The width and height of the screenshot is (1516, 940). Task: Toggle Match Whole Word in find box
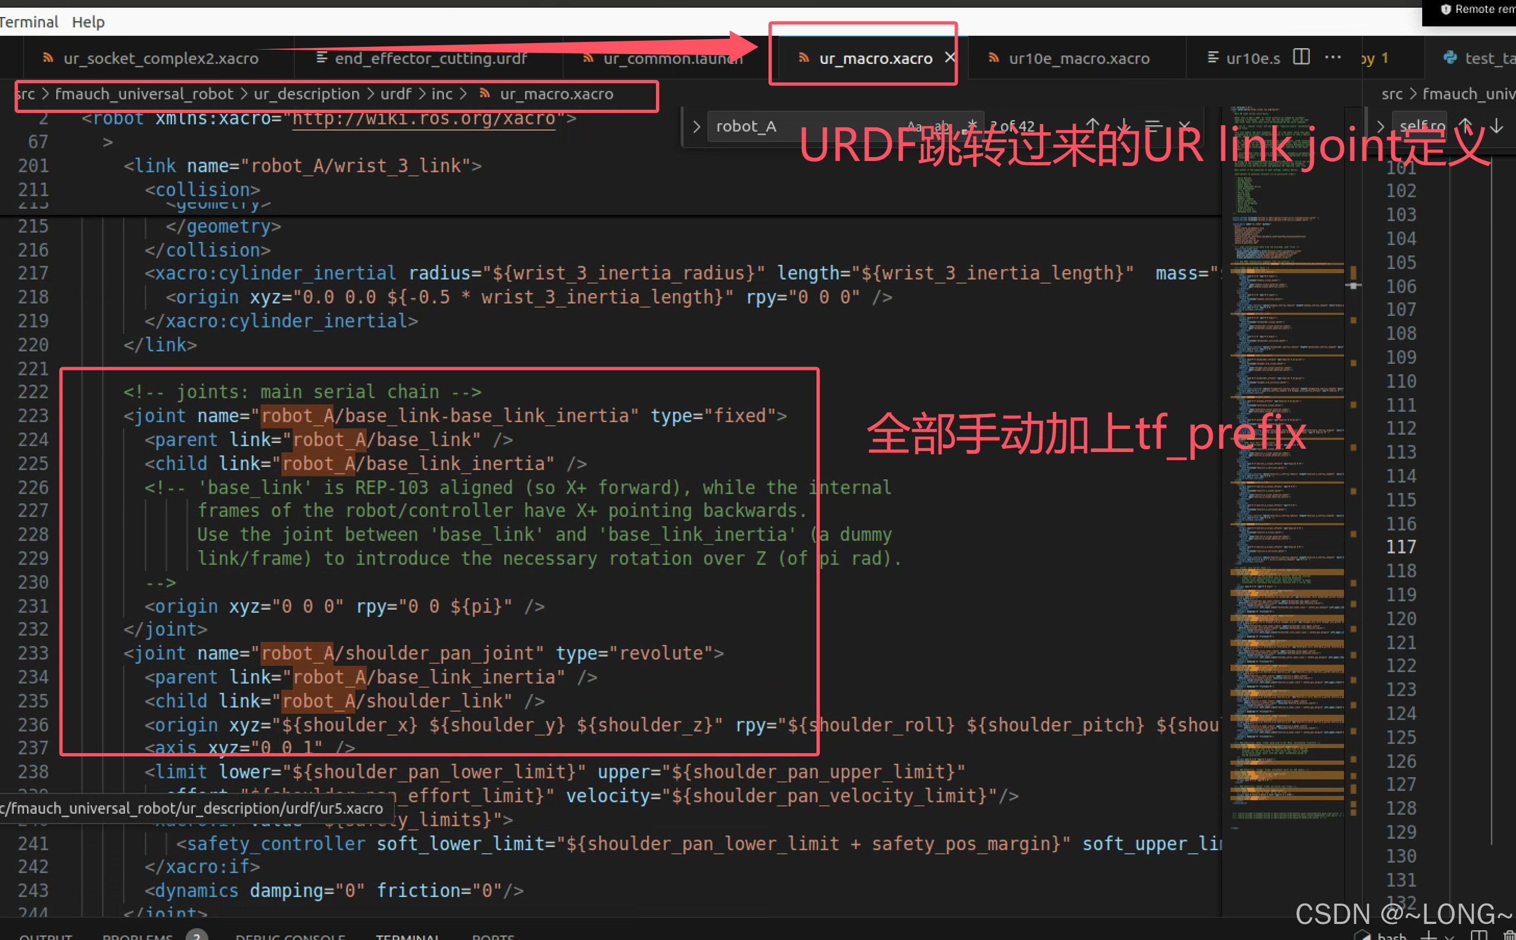click(x=942, y=126)
